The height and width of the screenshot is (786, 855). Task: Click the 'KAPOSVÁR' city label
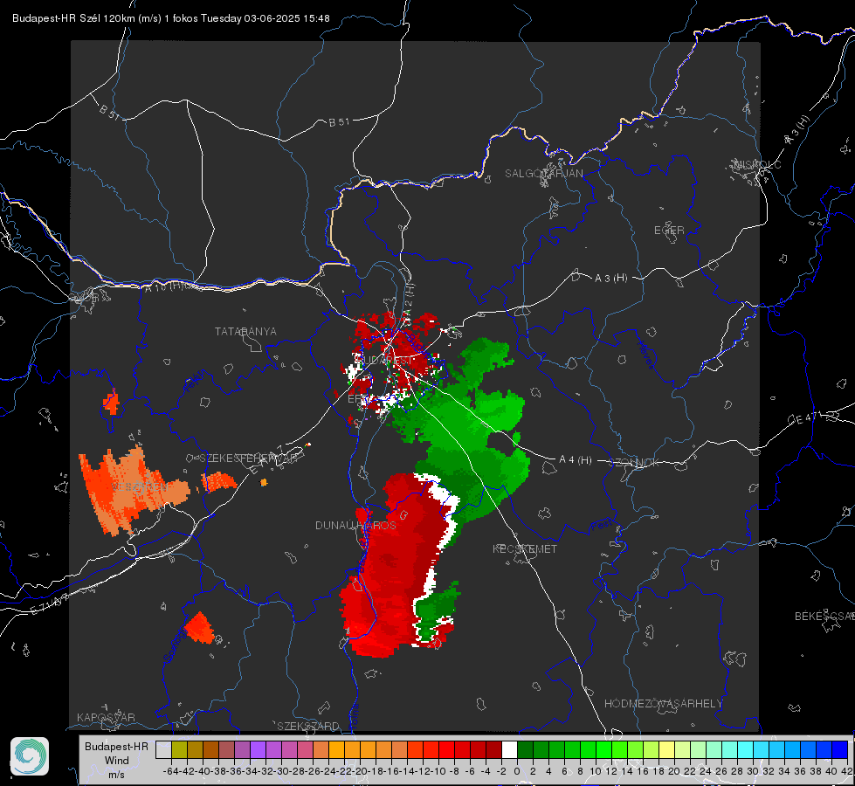[x=106, y=717]
